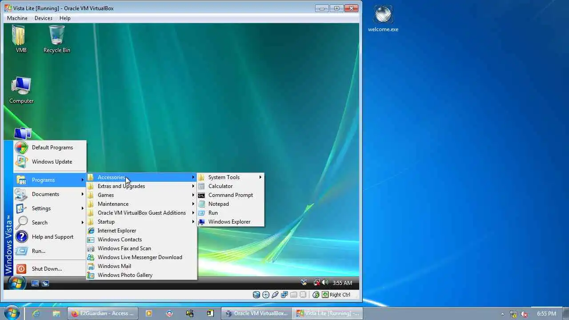Expand the Accessories folder in Programs
The width and height of the screenshot is (569, 320).
[141, 177]
